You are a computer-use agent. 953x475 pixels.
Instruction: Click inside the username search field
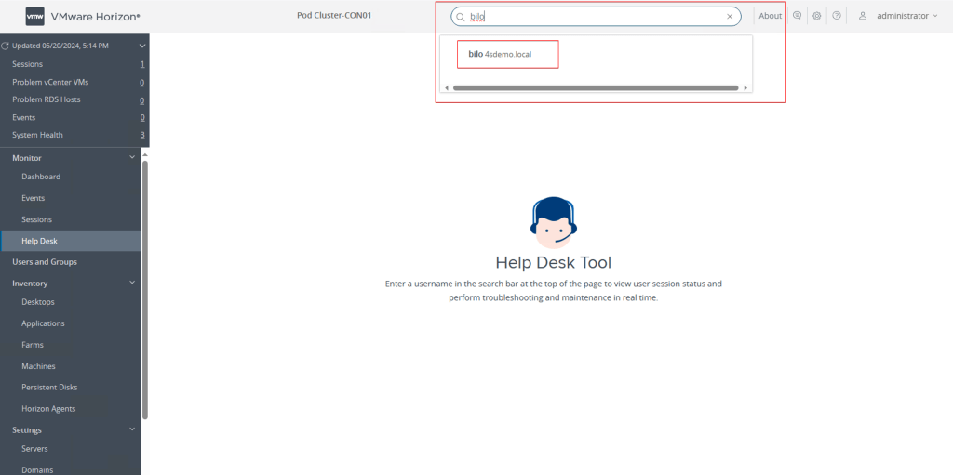tap(596, 17)
